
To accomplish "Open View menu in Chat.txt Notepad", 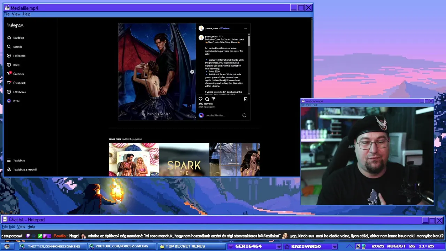I will pos(21,227).
